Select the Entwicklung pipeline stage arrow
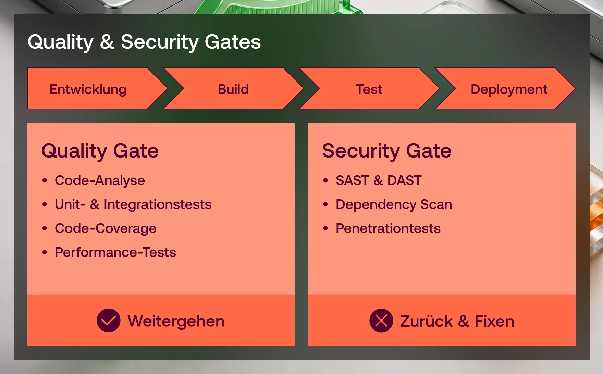Viewport: 603px width, 374px height. pos(97,89)
